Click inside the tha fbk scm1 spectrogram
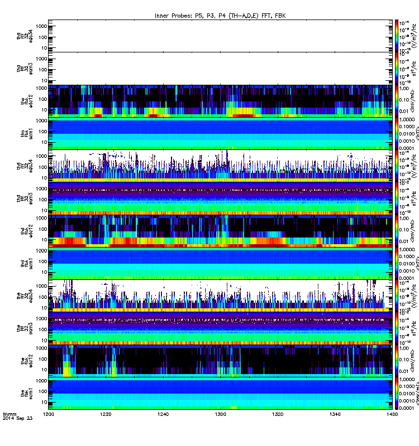Screen dimensions: 419x446 [220, 134]
